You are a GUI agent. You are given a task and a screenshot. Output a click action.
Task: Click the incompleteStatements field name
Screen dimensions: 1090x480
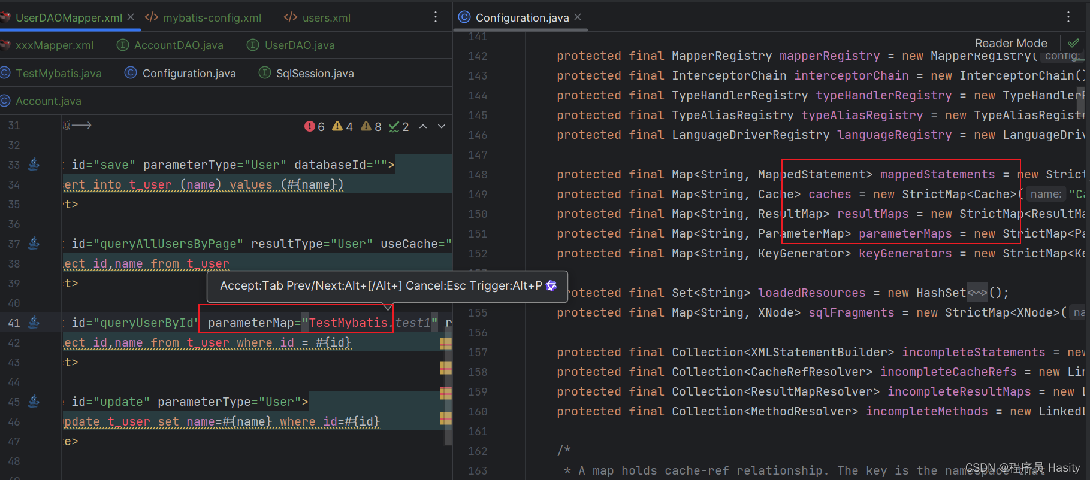click(x=973, y=353)
